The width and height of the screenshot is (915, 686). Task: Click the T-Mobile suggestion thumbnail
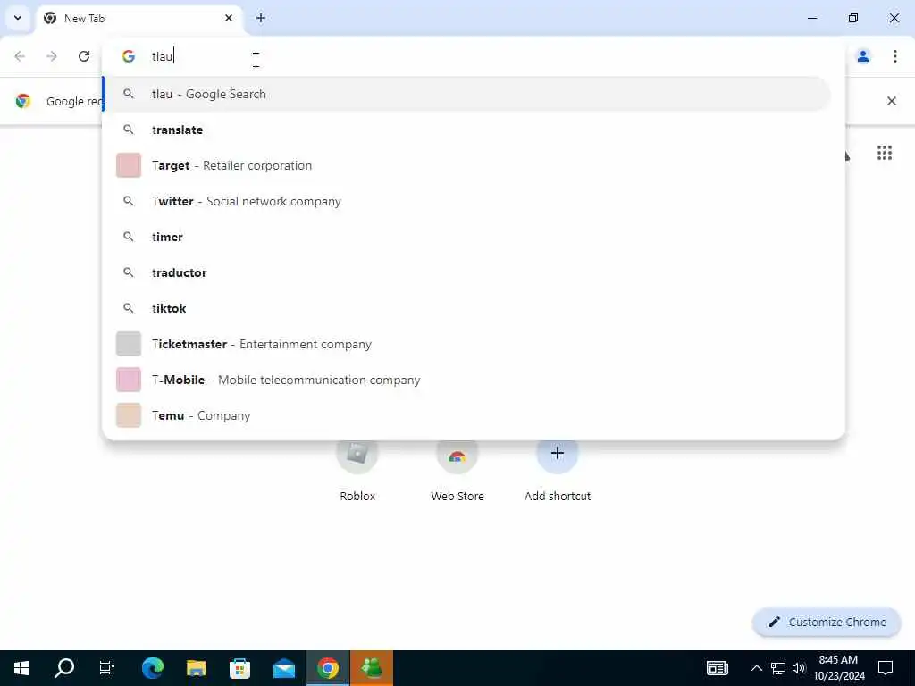point(129,380)
